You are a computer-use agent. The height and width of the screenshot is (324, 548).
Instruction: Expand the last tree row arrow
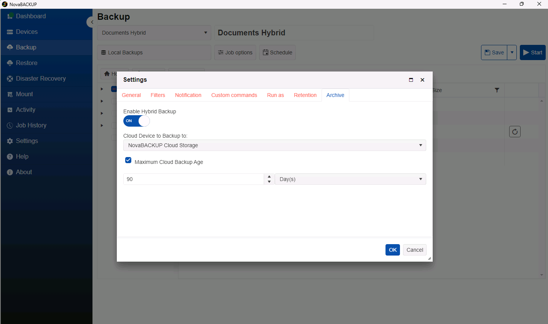point(102,125)
